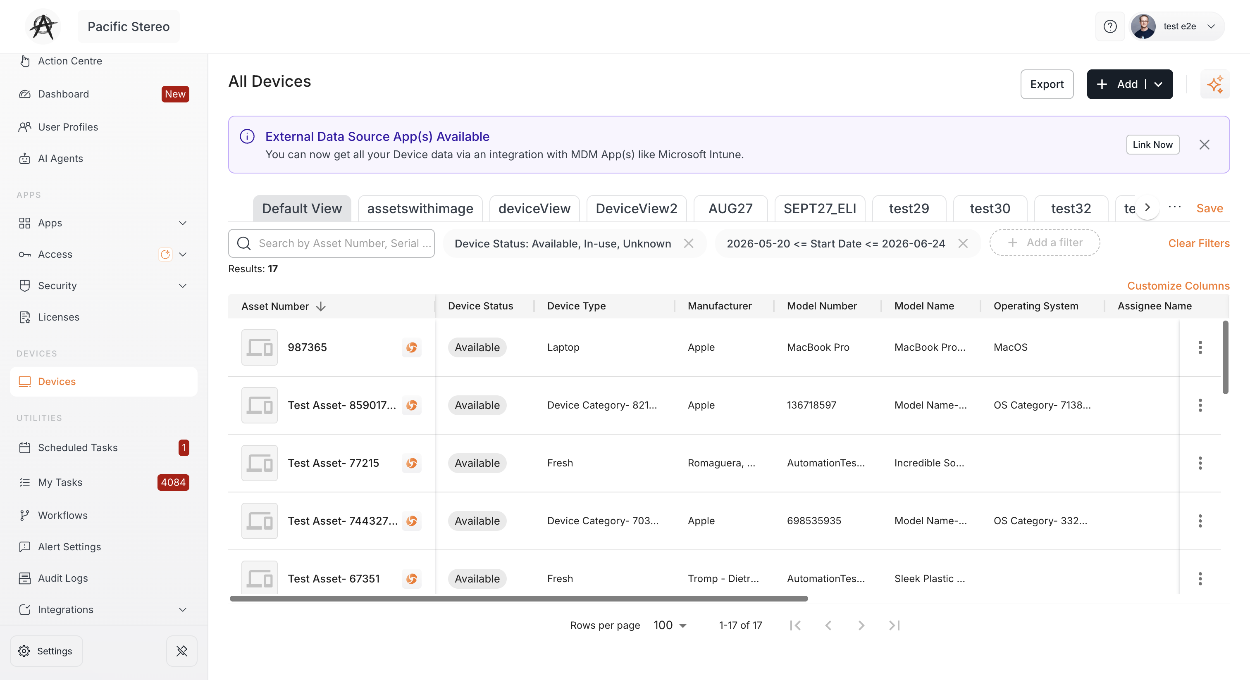The height and width of the screenshot is (680, 1250).
Task: Click orange sync icon for Test Asset- 67351
Action: [411, 579]
